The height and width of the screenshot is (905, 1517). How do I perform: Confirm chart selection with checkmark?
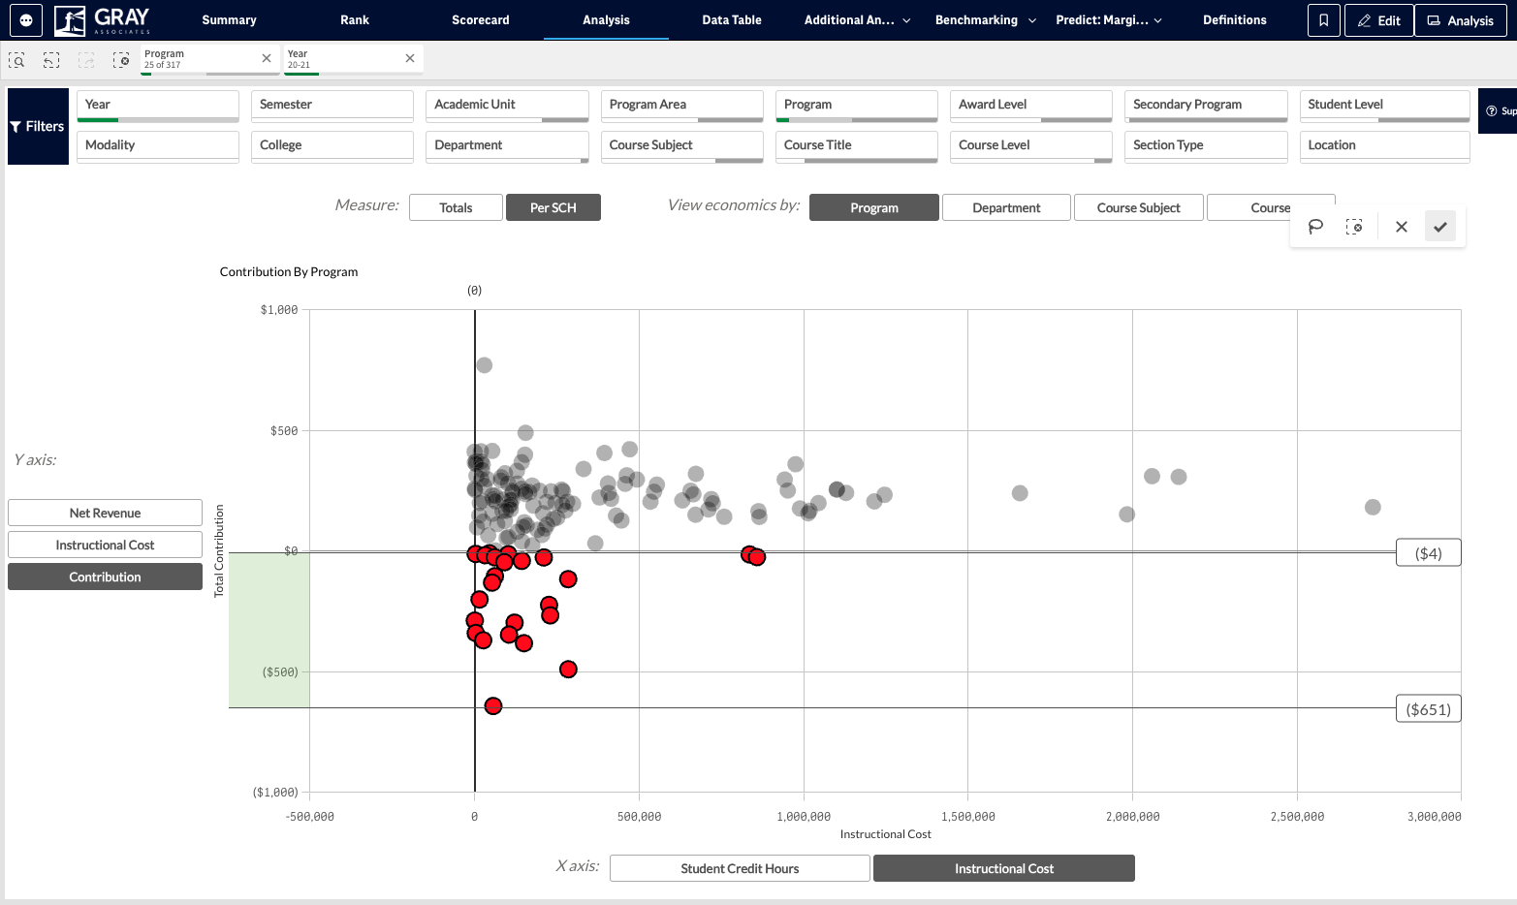click(x=1440, y=227)
